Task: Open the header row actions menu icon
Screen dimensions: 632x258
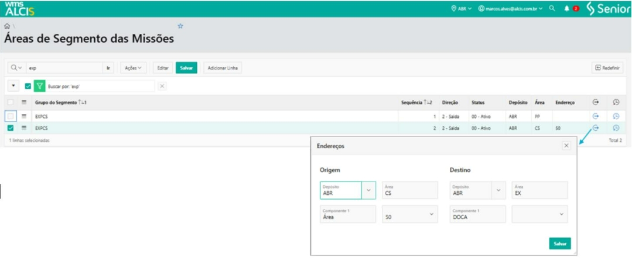Action: (x=24, y=103)
